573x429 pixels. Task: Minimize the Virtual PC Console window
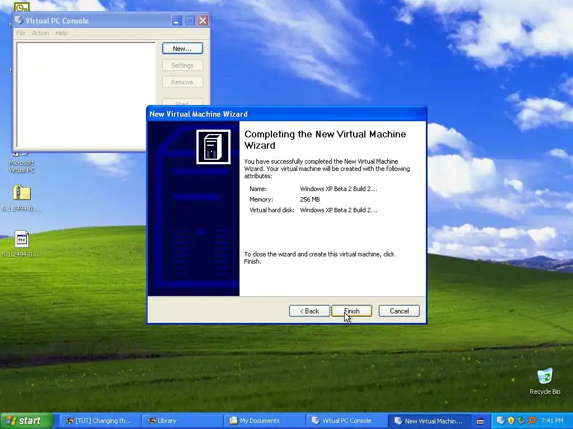pos(176,21)
